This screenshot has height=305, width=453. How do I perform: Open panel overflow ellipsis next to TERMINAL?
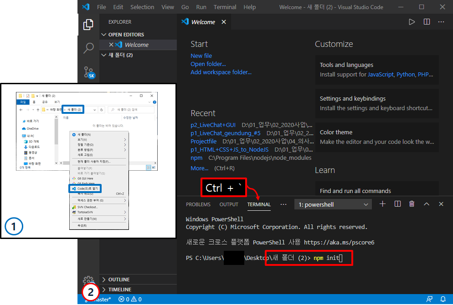point(283,204)
